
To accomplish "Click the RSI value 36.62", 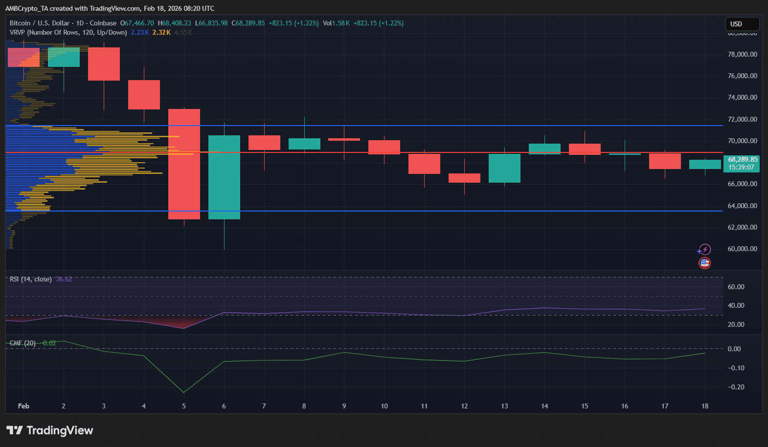I will (64, 279).
